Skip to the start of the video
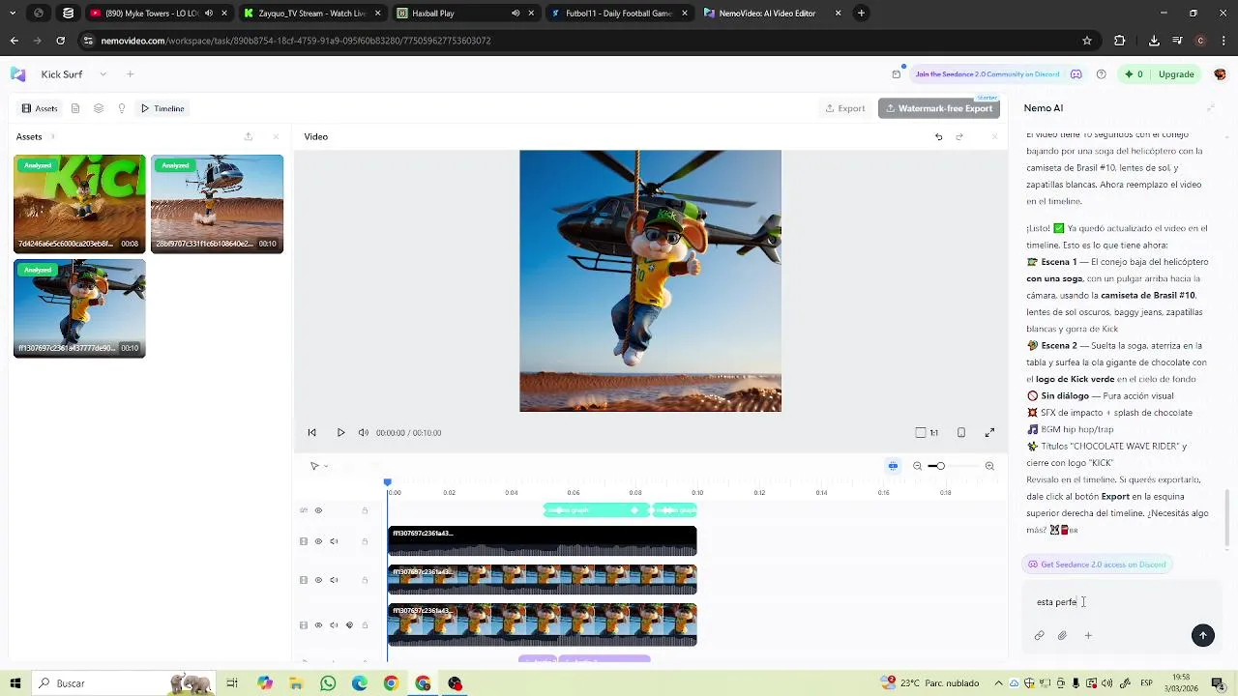 [x=311, y=433]
